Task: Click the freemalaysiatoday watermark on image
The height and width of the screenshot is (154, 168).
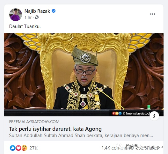Action: click(x=142, y=114)
